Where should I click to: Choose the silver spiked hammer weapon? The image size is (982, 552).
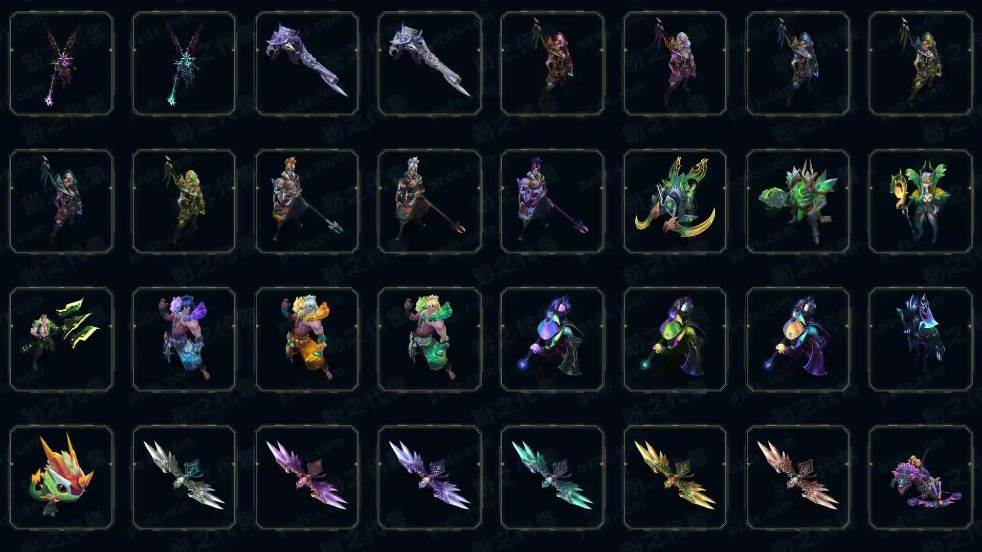pyautogui.click(x=430, y=64)
